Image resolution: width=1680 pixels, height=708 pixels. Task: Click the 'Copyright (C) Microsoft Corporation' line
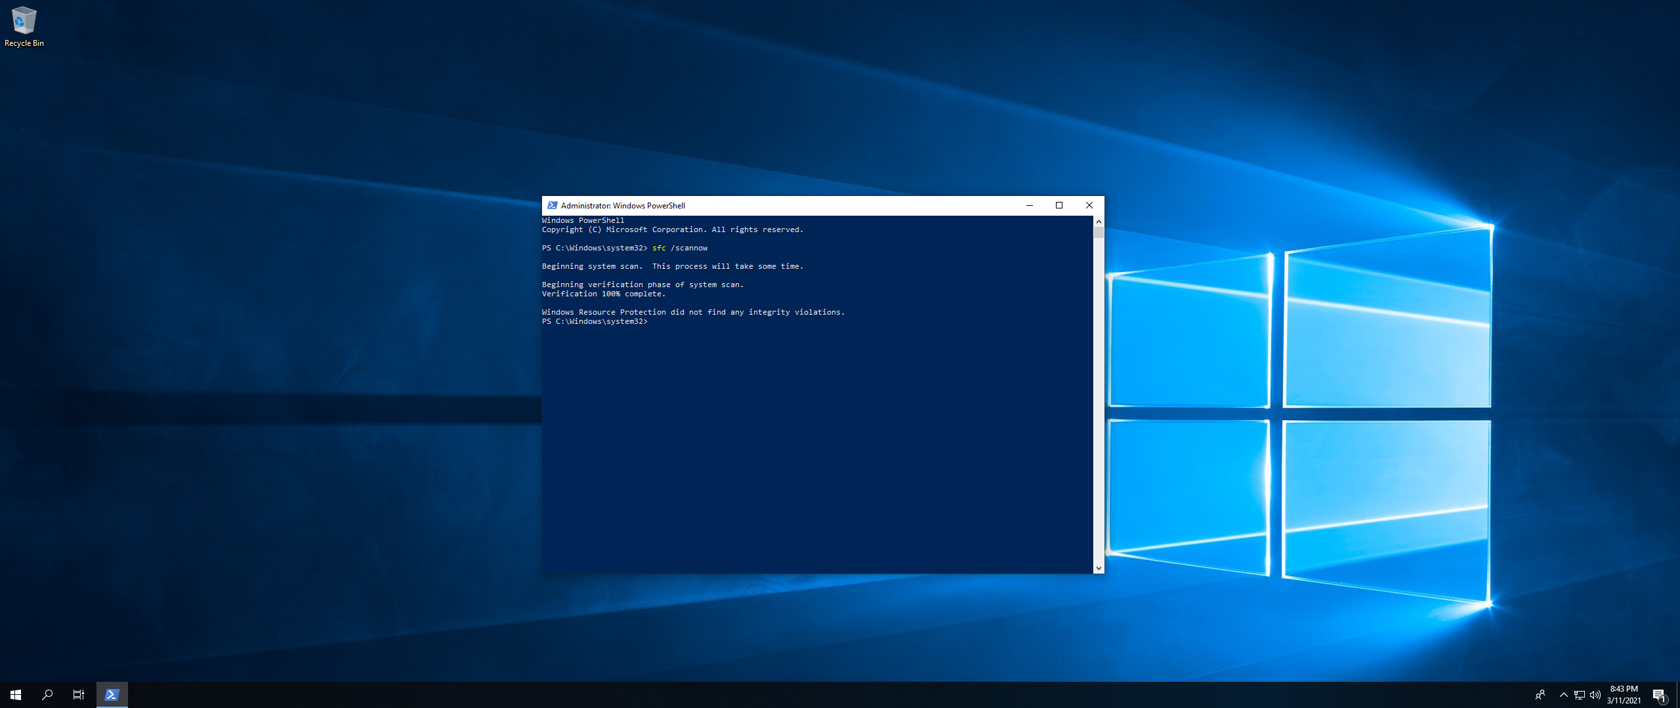click(x=673, y=229)
